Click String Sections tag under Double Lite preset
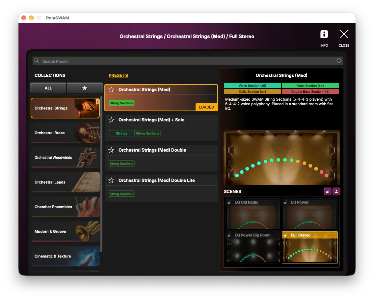The height and width of the screenshot is (300, 374). pos(121,194)
